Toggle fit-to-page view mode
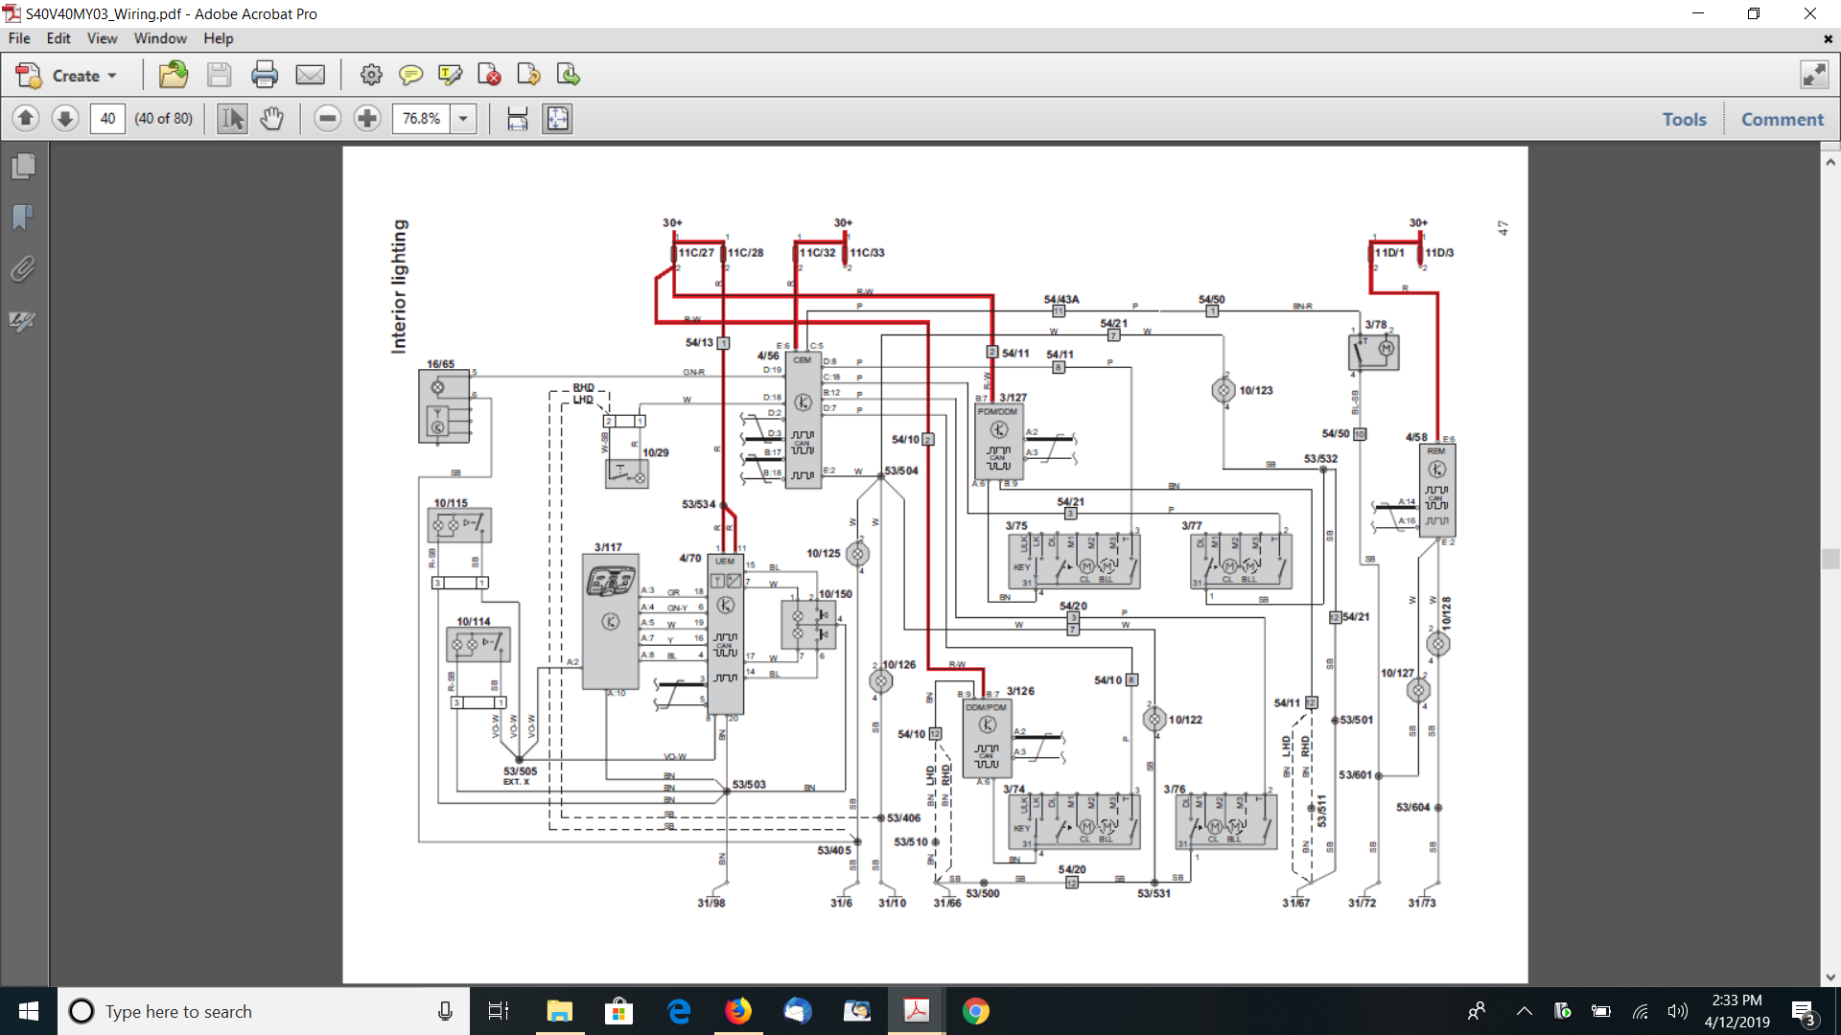This screenshot has width=1841, height=1035. coord(557,119)
